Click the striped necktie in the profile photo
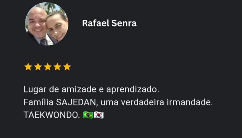Screen dimensions: 242x138 pyautogui.click(x=43, y=42)
